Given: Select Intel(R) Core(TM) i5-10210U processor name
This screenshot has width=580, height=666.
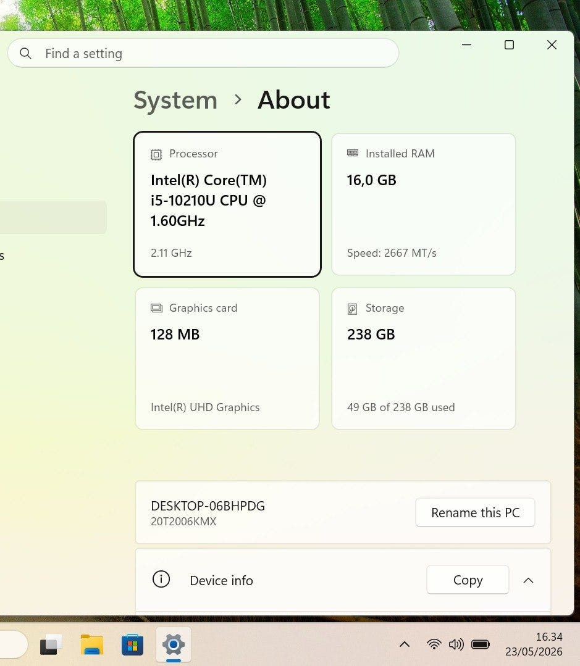Looking at the screenshot, I should click(x=209, y=201).
